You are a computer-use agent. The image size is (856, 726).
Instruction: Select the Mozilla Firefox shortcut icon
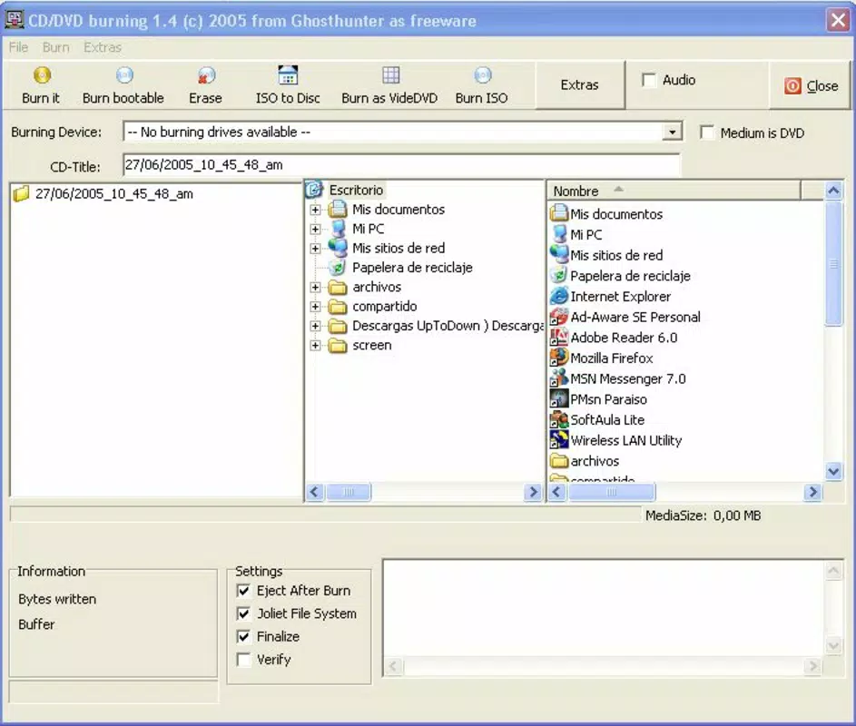pos(558,358)
